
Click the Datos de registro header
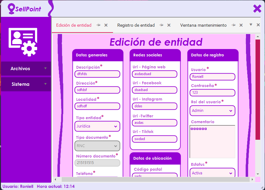213,55
